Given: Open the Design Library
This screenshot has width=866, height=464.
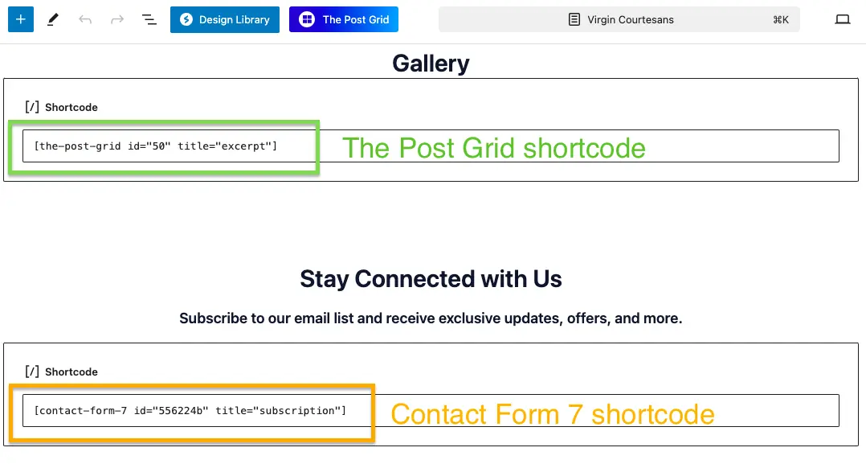Looking at the screenshot, I should pyautogui.click(x=225, y=19).
